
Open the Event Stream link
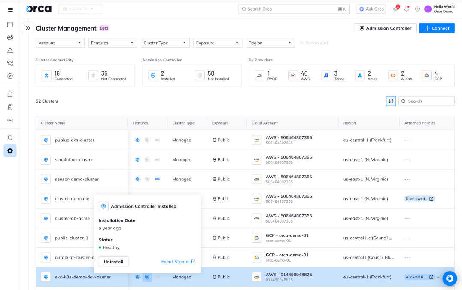pos(178,262)
